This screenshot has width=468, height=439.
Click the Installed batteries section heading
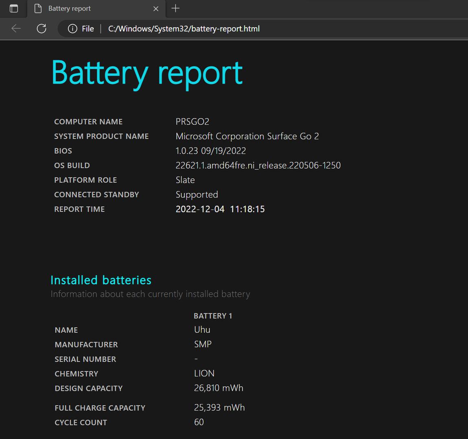click(101, 280)
